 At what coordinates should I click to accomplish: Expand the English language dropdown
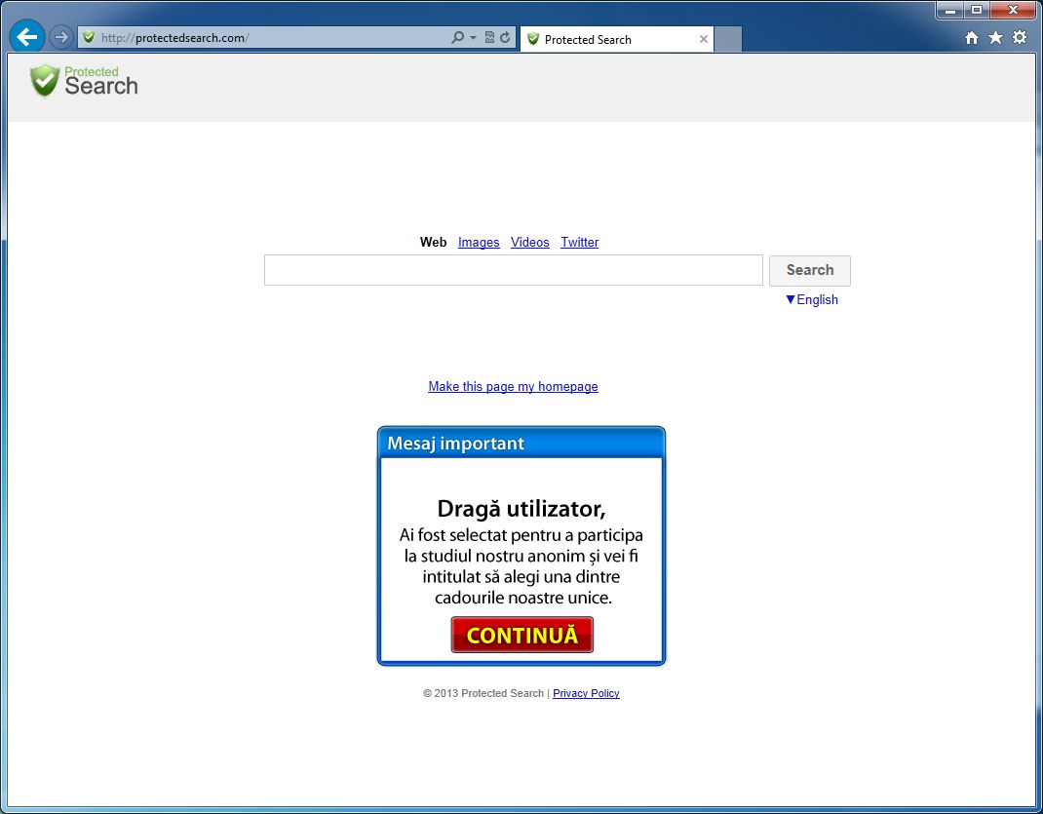click(x=812, y=299)
